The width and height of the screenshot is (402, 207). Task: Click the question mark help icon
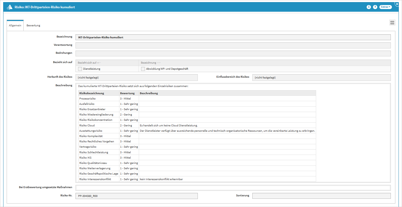coord(375,7)
